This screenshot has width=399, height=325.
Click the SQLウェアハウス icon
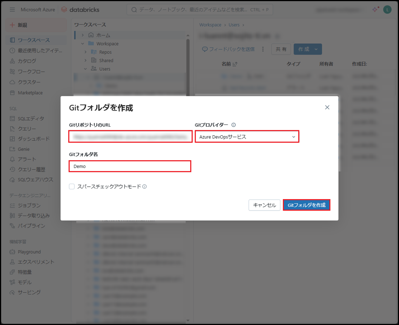click(x=12, y=180)
